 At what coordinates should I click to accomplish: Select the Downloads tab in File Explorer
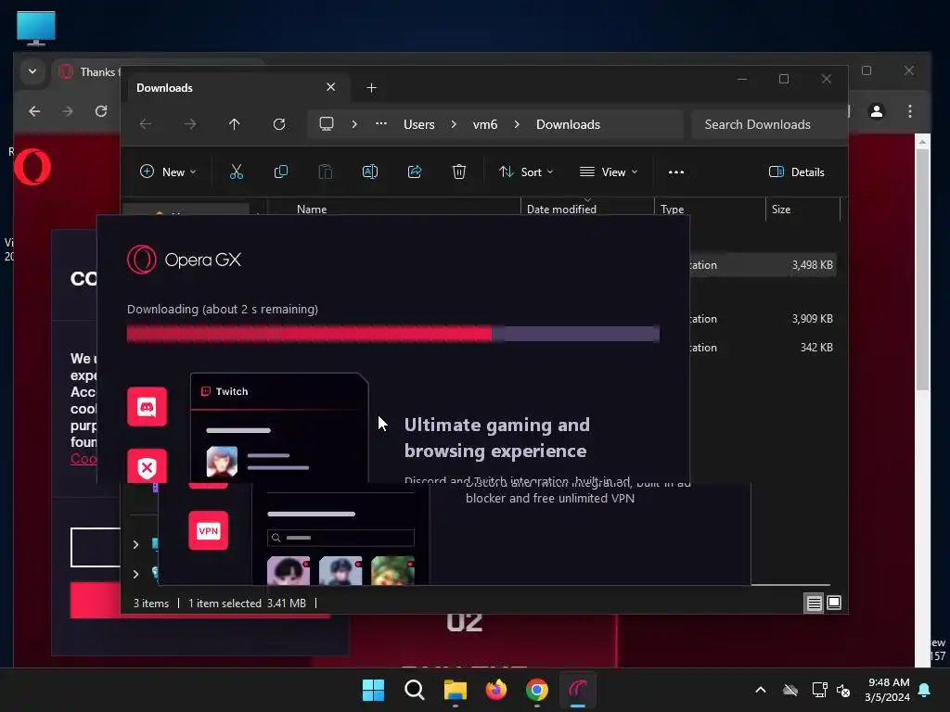[237, 88]
